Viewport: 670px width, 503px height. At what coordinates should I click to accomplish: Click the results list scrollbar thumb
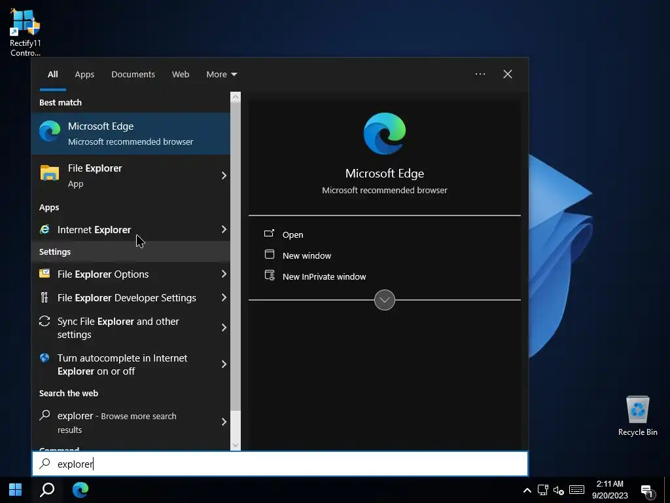click(x=236, y=256)
